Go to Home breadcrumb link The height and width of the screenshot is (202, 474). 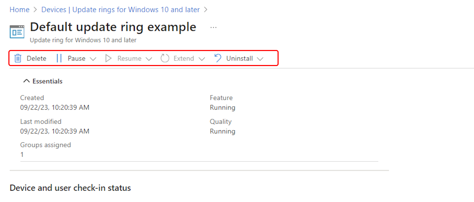point(20,10)
